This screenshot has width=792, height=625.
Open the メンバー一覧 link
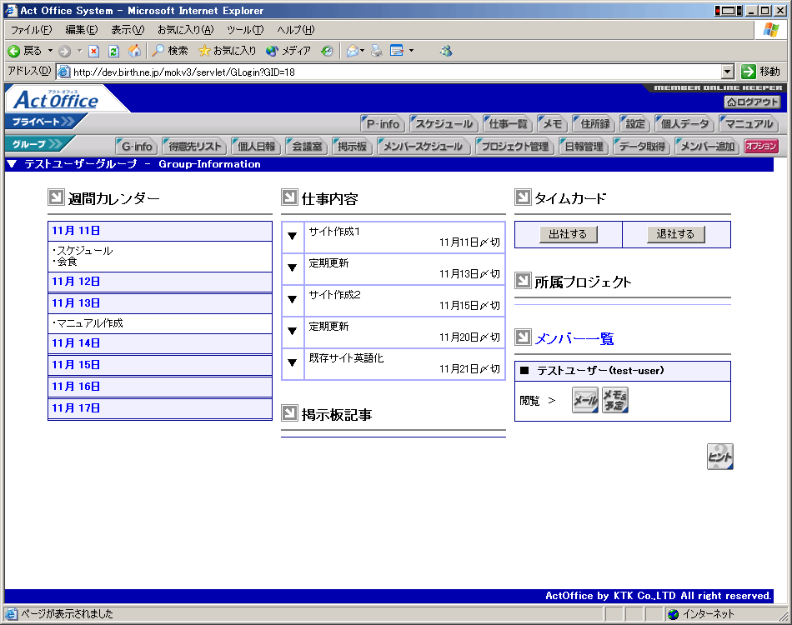coord(574,338)
